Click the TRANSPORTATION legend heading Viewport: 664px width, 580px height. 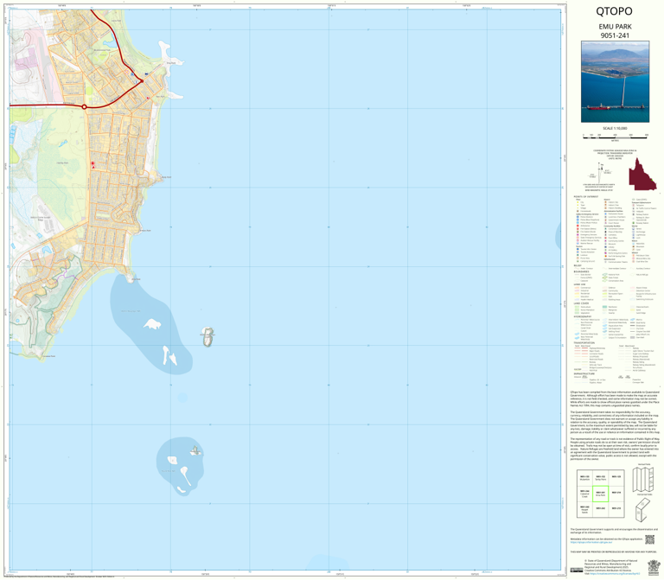[584, 343]
